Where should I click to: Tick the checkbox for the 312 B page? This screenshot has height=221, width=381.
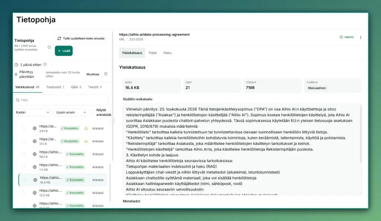point(23,141)
